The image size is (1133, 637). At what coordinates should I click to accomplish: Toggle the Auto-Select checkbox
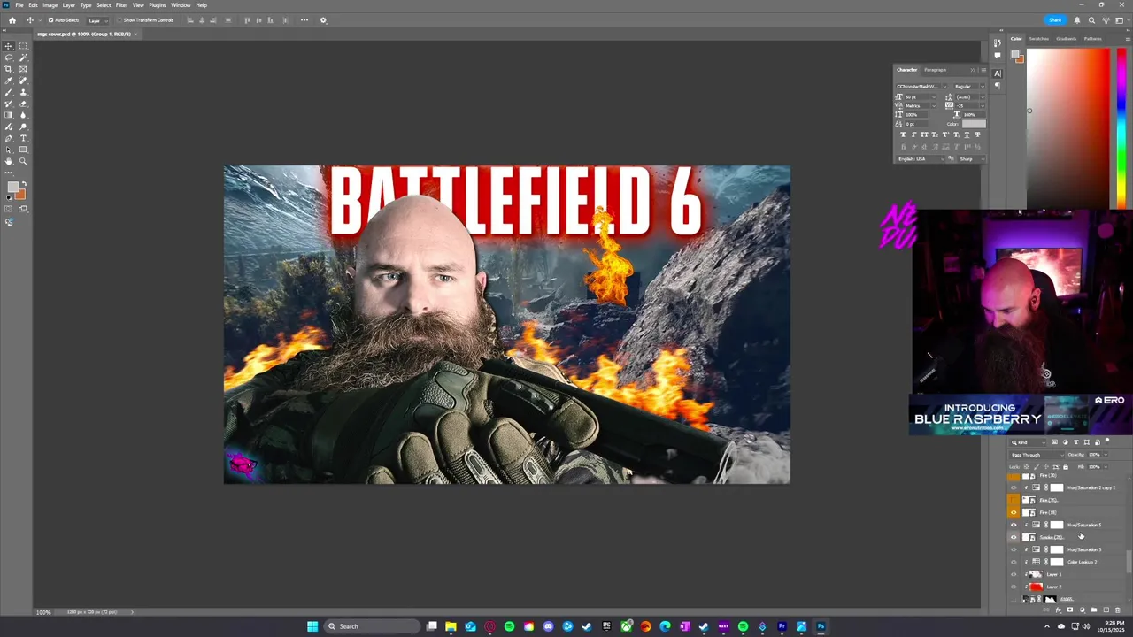point(50,19)
